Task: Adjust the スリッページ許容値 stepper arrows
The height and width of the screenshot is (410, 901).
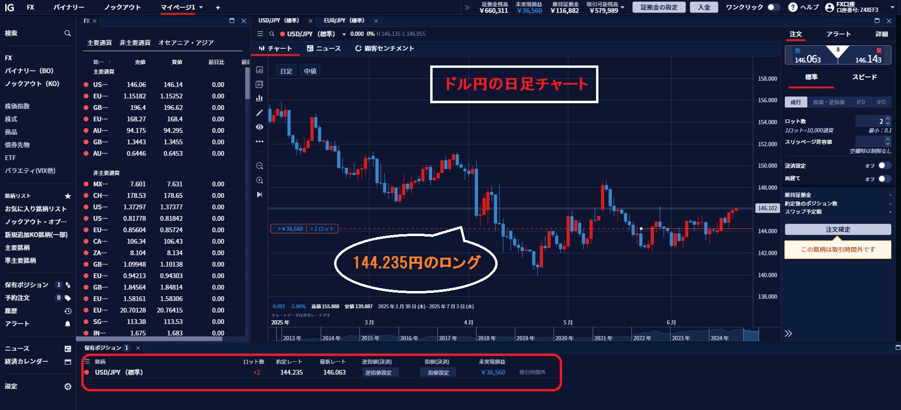Action: click(888, 141)
